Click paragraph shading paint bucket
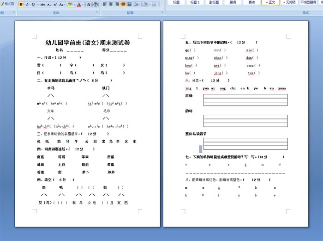 click(x=145, y=4)
